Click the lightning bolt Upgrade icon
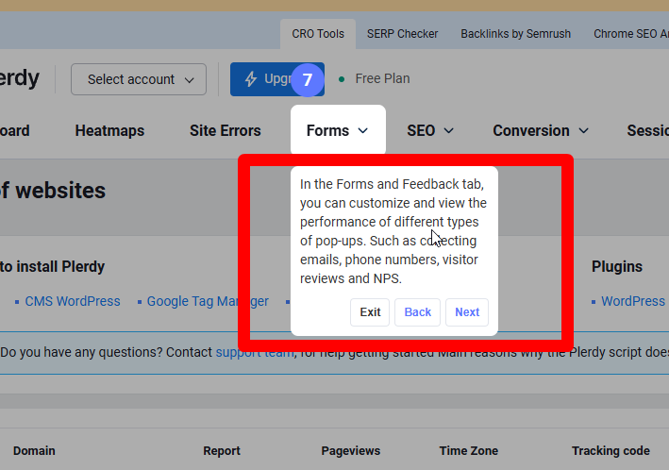669x470 pixels. click(x=251, y=79)
